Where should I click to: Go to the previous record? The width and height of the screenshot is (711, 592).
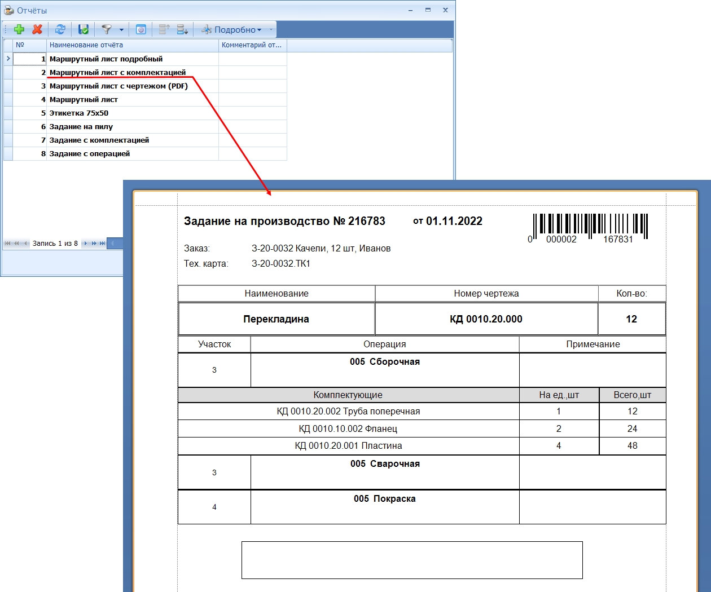pyautogui.click(x=25, y=244)
